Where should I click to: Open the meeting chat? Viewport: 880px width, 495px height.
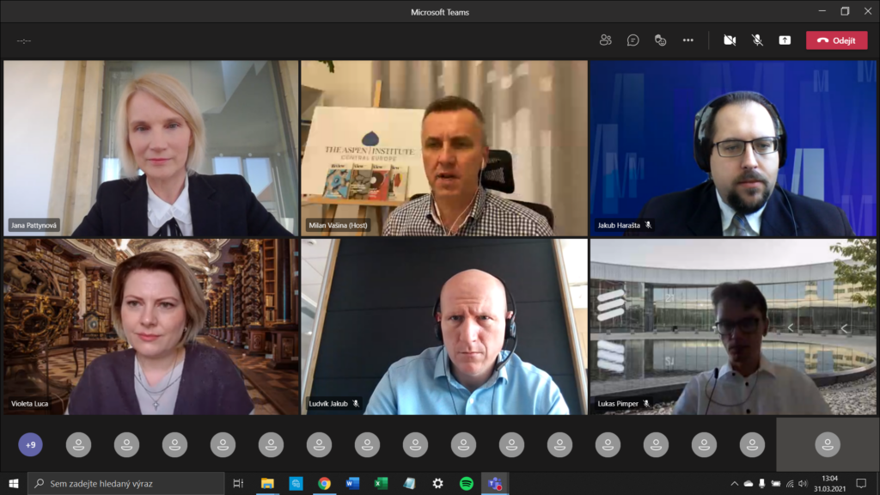[x=633, y=40]
